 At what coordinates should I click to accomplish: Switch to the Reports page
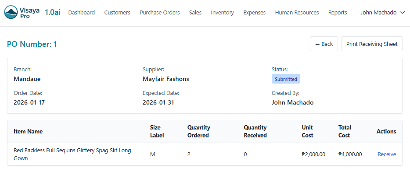click(338, 13)
